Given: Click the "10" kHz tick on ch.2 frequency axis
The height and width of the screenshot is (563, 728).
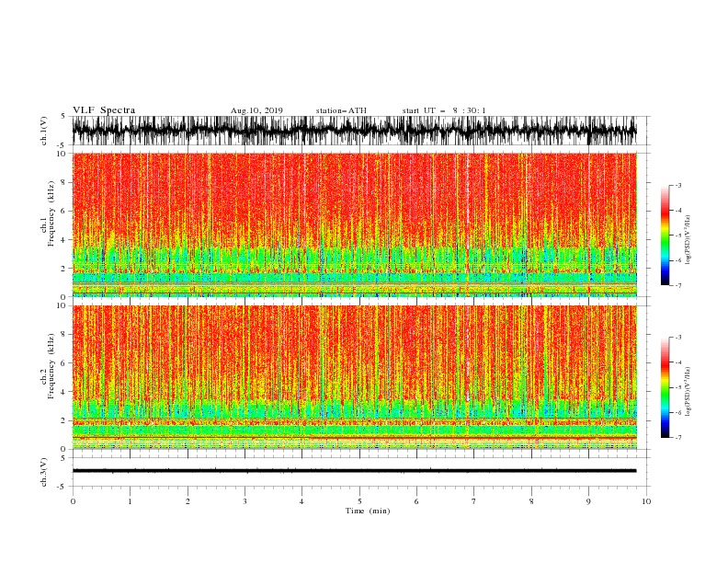Looking at the screenshot, I should pyautogui.click(x=63, y=305).
